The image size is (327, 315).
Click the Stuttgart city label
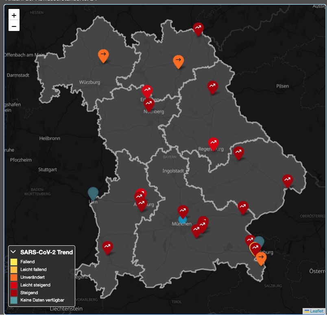pos(48,170)
